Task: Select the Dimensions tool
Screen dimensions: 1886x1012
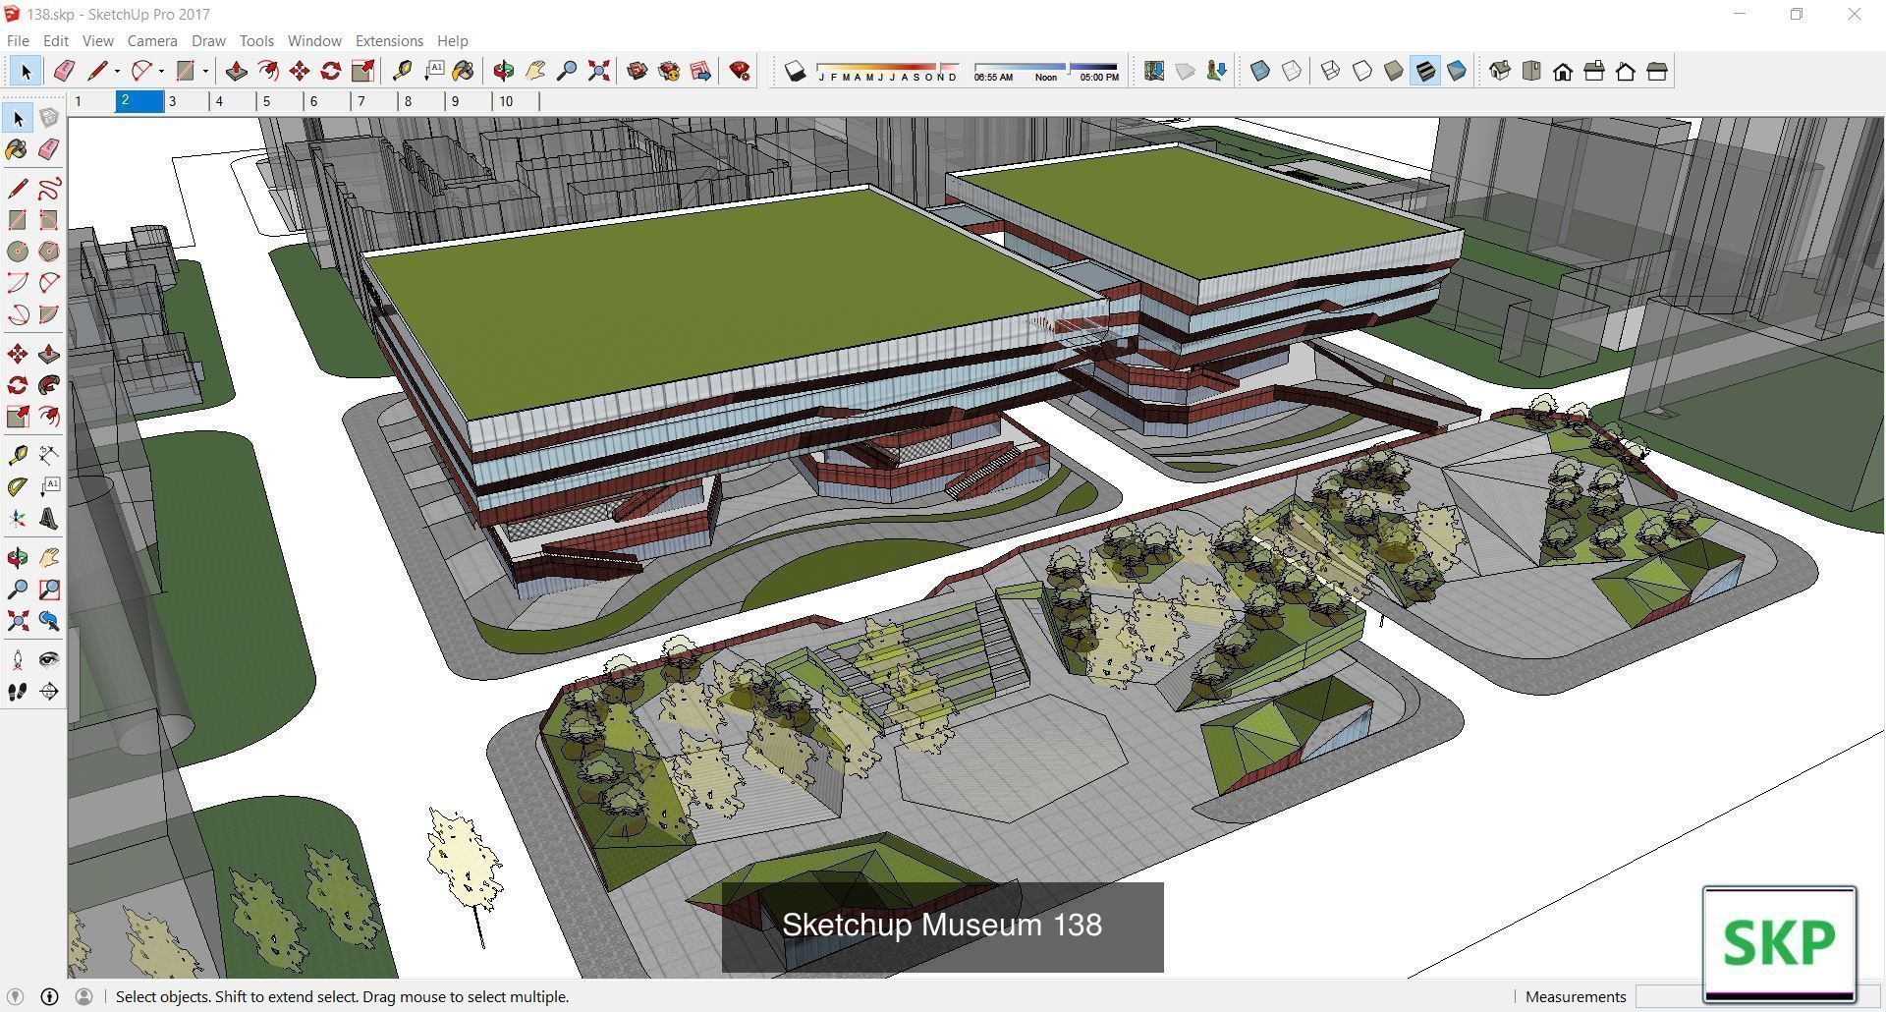Action: click(48, 454)
